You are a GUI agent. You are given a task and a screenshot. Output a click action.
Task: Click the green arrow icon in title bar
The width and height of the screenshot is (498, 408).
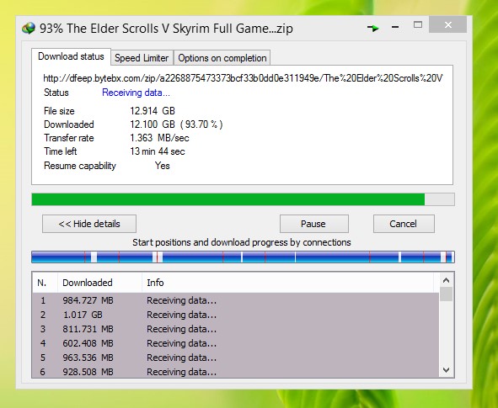pyautogui.click(x=372, y=28)
